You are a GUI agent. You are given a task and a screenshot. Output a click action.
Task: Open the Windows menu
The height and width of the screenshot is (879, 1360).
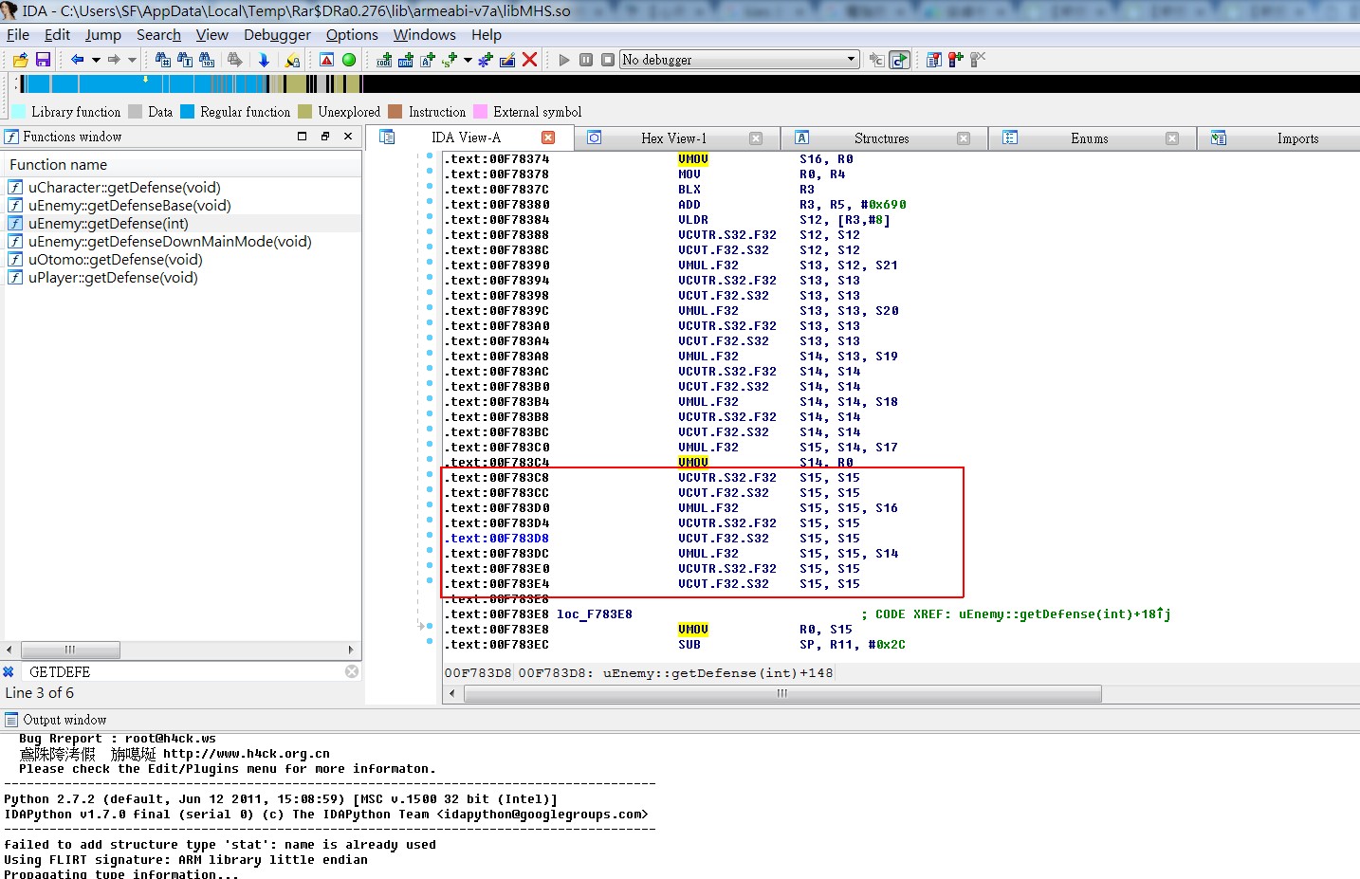point(425,35)
